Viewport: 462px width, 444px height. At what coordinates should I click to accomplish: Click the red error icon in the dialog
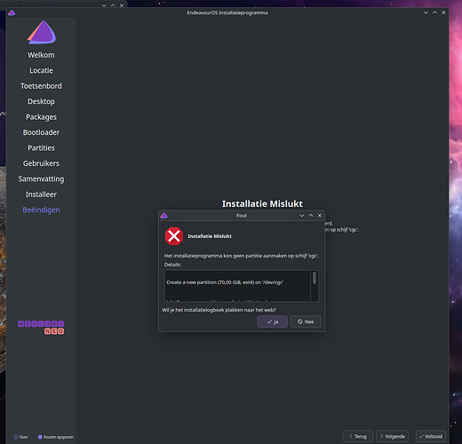coord(174,236)
